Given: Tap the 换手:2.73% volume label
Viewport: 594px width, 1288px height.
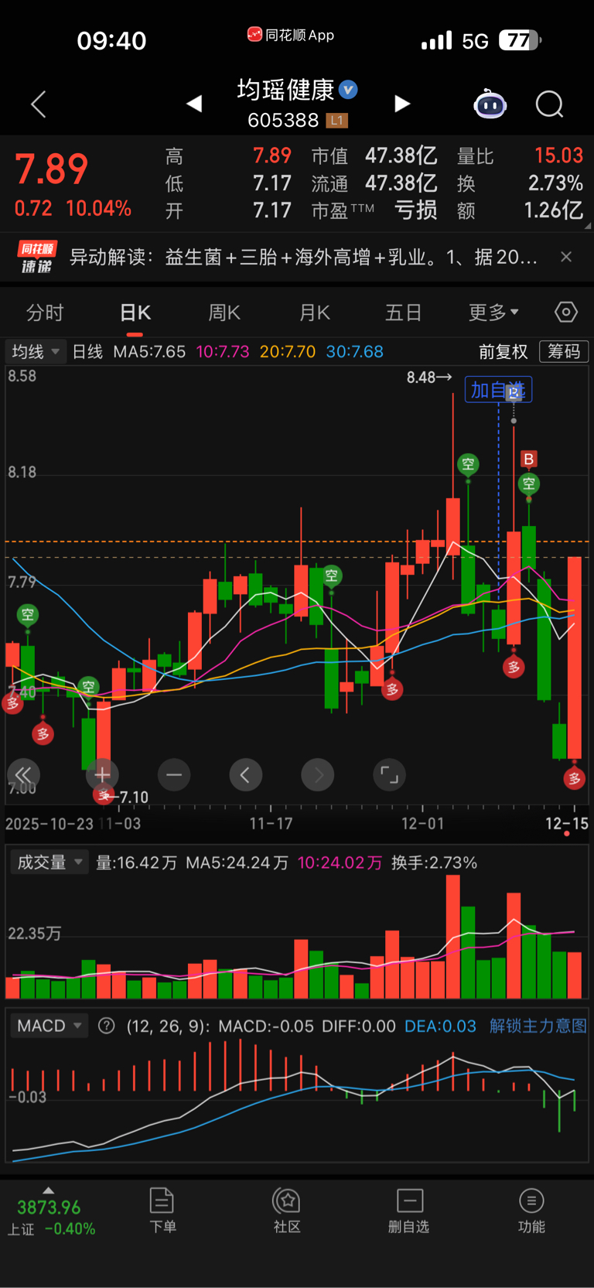Looking at the screenshot, I should coord(434,863).
